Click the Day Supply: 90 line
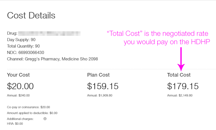Screen dimensions: 216x130 (21, 40)
